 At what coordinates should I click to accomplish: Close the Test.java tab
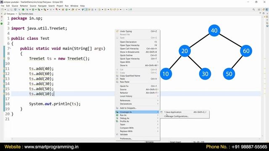16,14
